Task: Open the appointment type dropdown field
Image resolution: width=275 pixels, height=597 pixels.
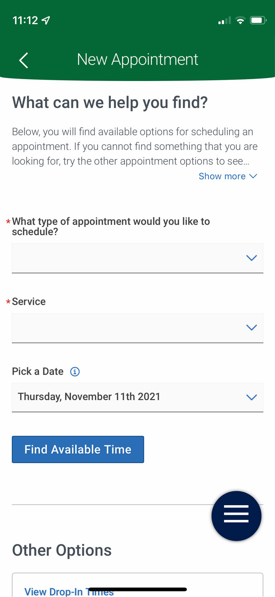Action: (137, 258)
